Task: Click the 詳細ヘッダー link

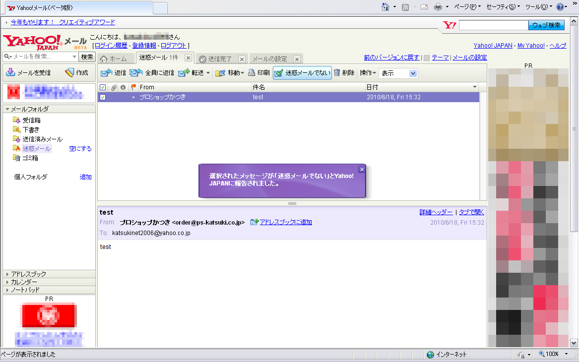Action: [436, 212]
